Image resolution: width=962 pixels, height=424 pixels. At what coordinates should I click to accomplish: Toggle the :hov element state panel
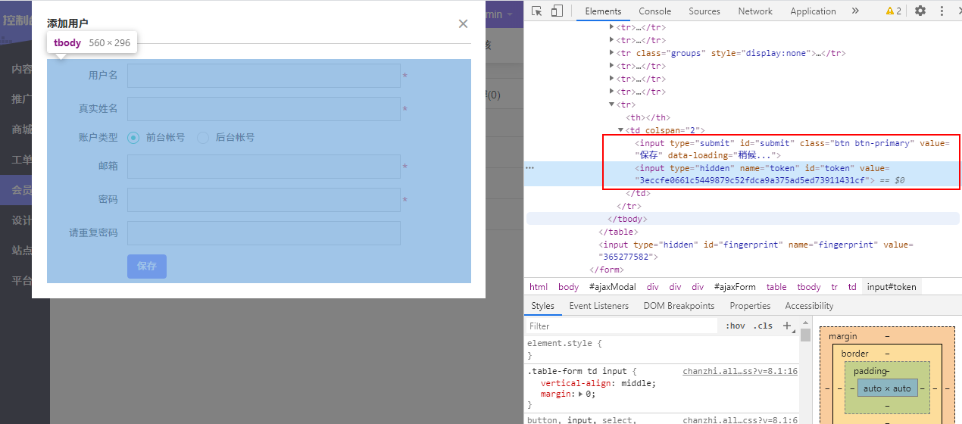click(x=735, y=326)
